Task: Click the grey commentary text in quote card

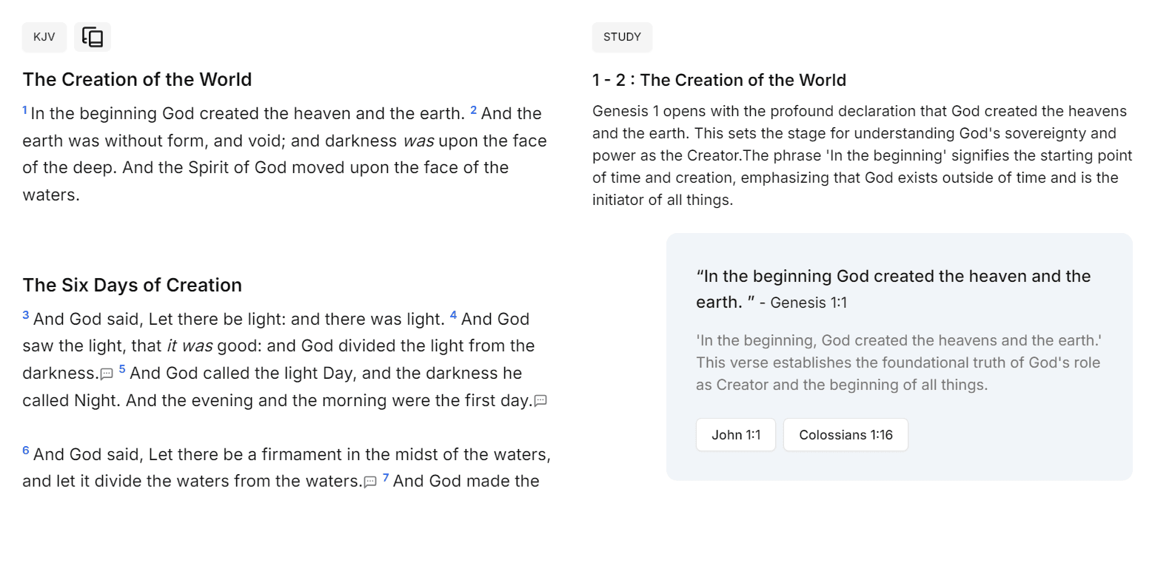Action: click(x=898, y=362)
